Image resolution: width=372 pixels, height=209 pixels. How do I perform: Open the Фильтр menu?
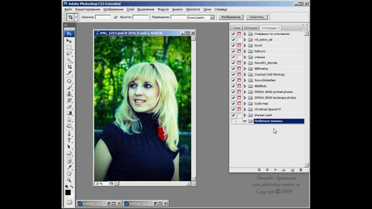coord(163,9)
